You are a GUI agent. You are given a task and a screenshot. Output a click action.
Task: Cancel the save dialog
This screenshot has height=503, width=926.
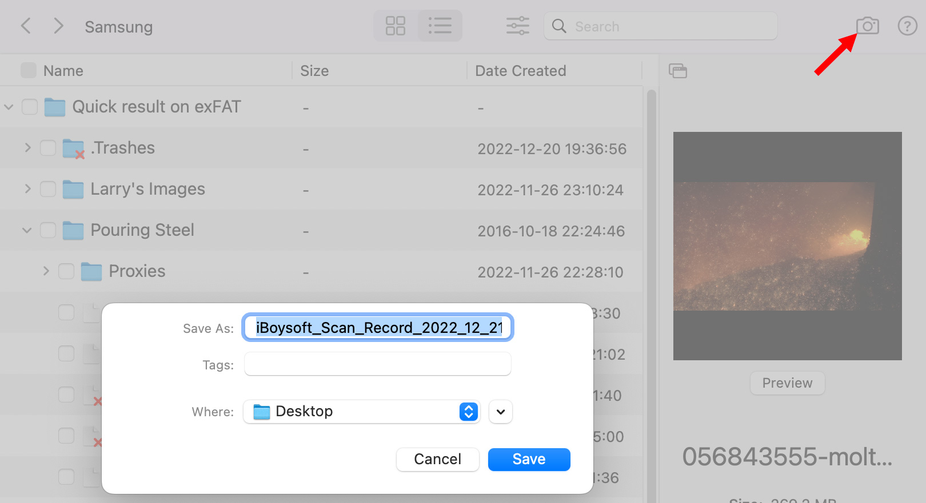click(x=437, y=460)
